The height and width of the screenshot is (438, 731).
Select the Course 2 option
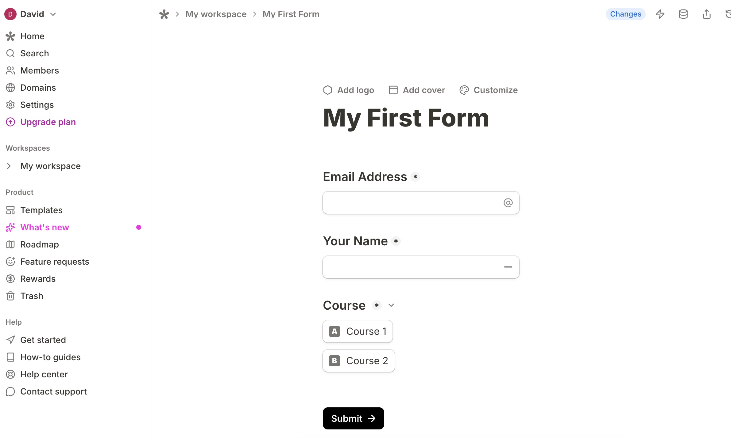pyautogui.click(x=358, y=361)
